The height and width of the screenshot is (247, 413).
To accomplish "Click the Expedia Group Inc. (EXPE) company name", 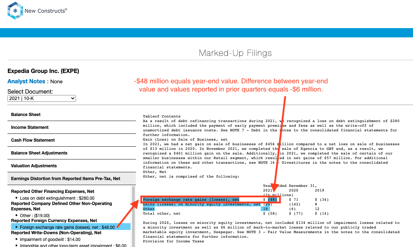I will (43, 71).
